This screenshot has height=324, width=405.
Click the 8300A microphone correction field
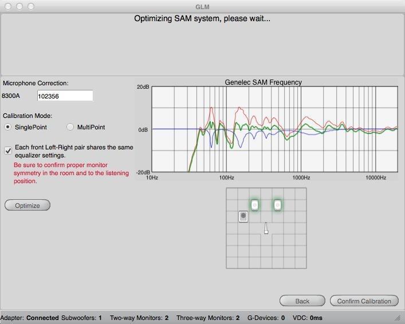(65, 96)
